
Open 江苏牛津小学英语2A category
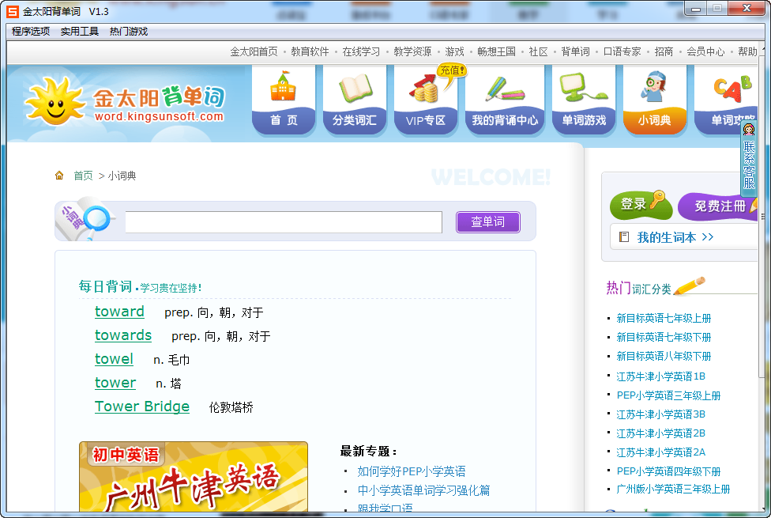pos(661,452)
